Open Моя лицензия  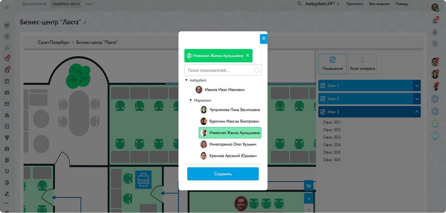coord(379,4)
